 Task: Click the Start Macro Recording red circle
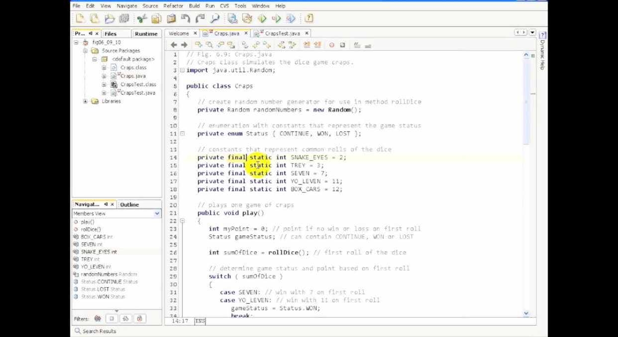(332, 45)
